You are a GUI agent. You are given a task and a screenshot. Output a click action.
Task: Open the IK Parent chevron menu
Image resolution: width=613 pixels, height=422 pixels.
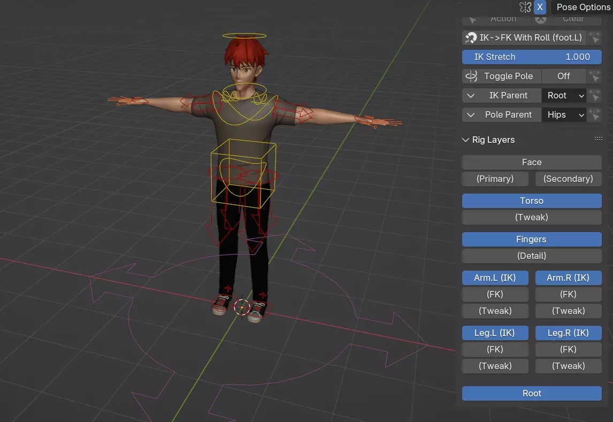click(471, 95)
